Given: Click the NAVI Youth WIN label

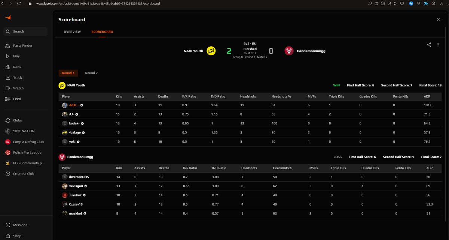Looking at the screenshot, I should pyautogui.click(x=336, y=85).
